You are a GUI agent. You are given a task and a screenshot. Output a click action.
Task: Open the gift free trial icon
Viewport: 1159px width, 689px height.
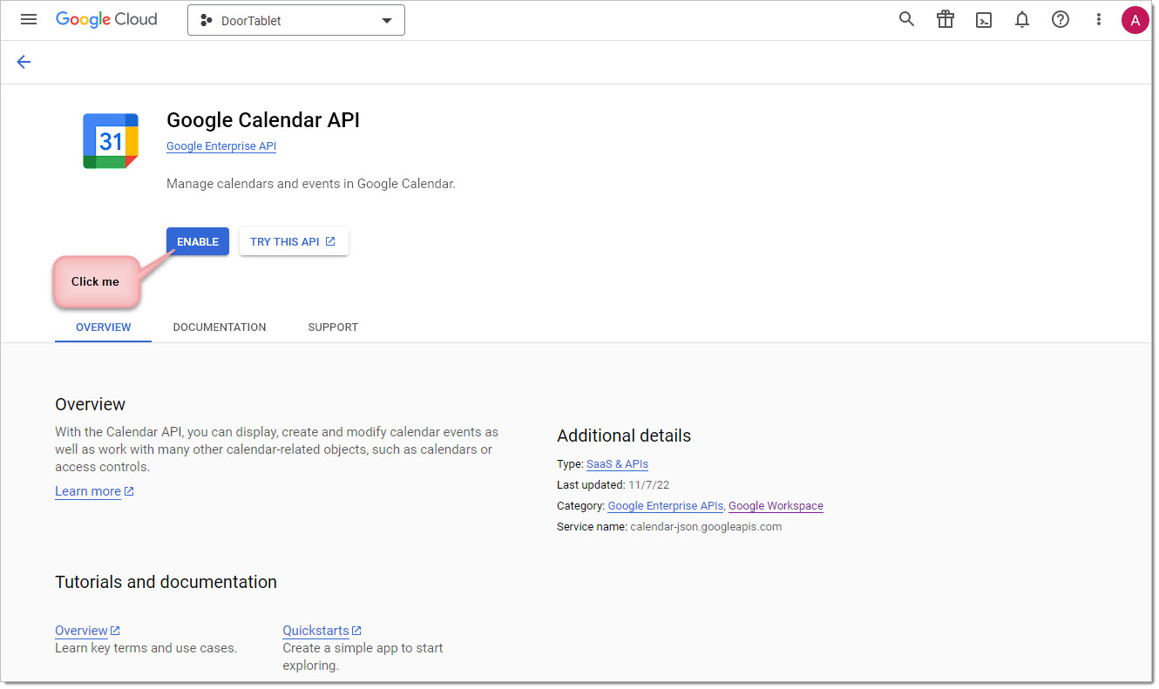(945, 19)
